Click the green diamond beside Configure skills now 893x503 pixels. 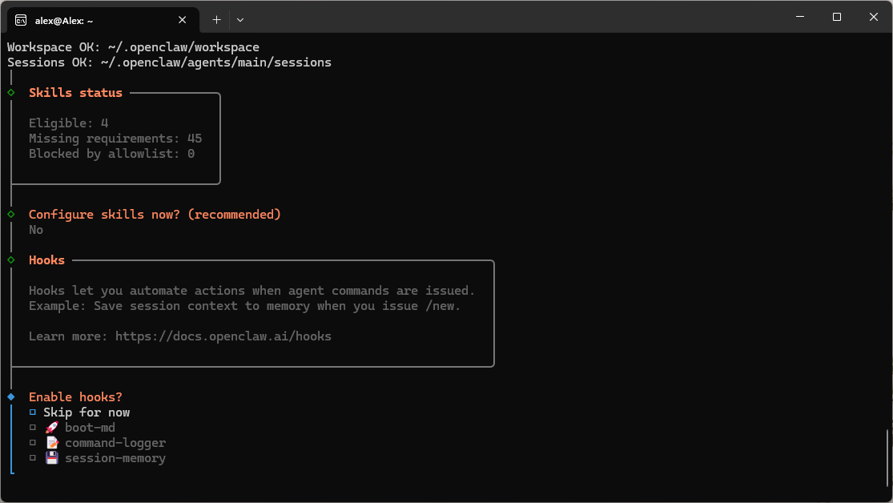click(x=11, y=215)
